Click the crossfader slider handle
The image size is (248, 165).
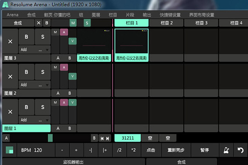(x=51, y=138)
